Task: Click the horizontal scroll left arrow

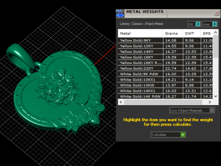Action: pyautogui.click(x=121, y=102)
